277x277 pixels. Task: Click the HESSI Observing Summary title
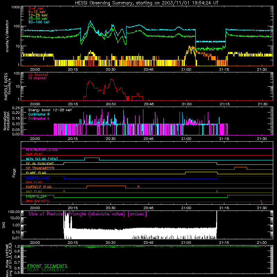pos(147,3)
